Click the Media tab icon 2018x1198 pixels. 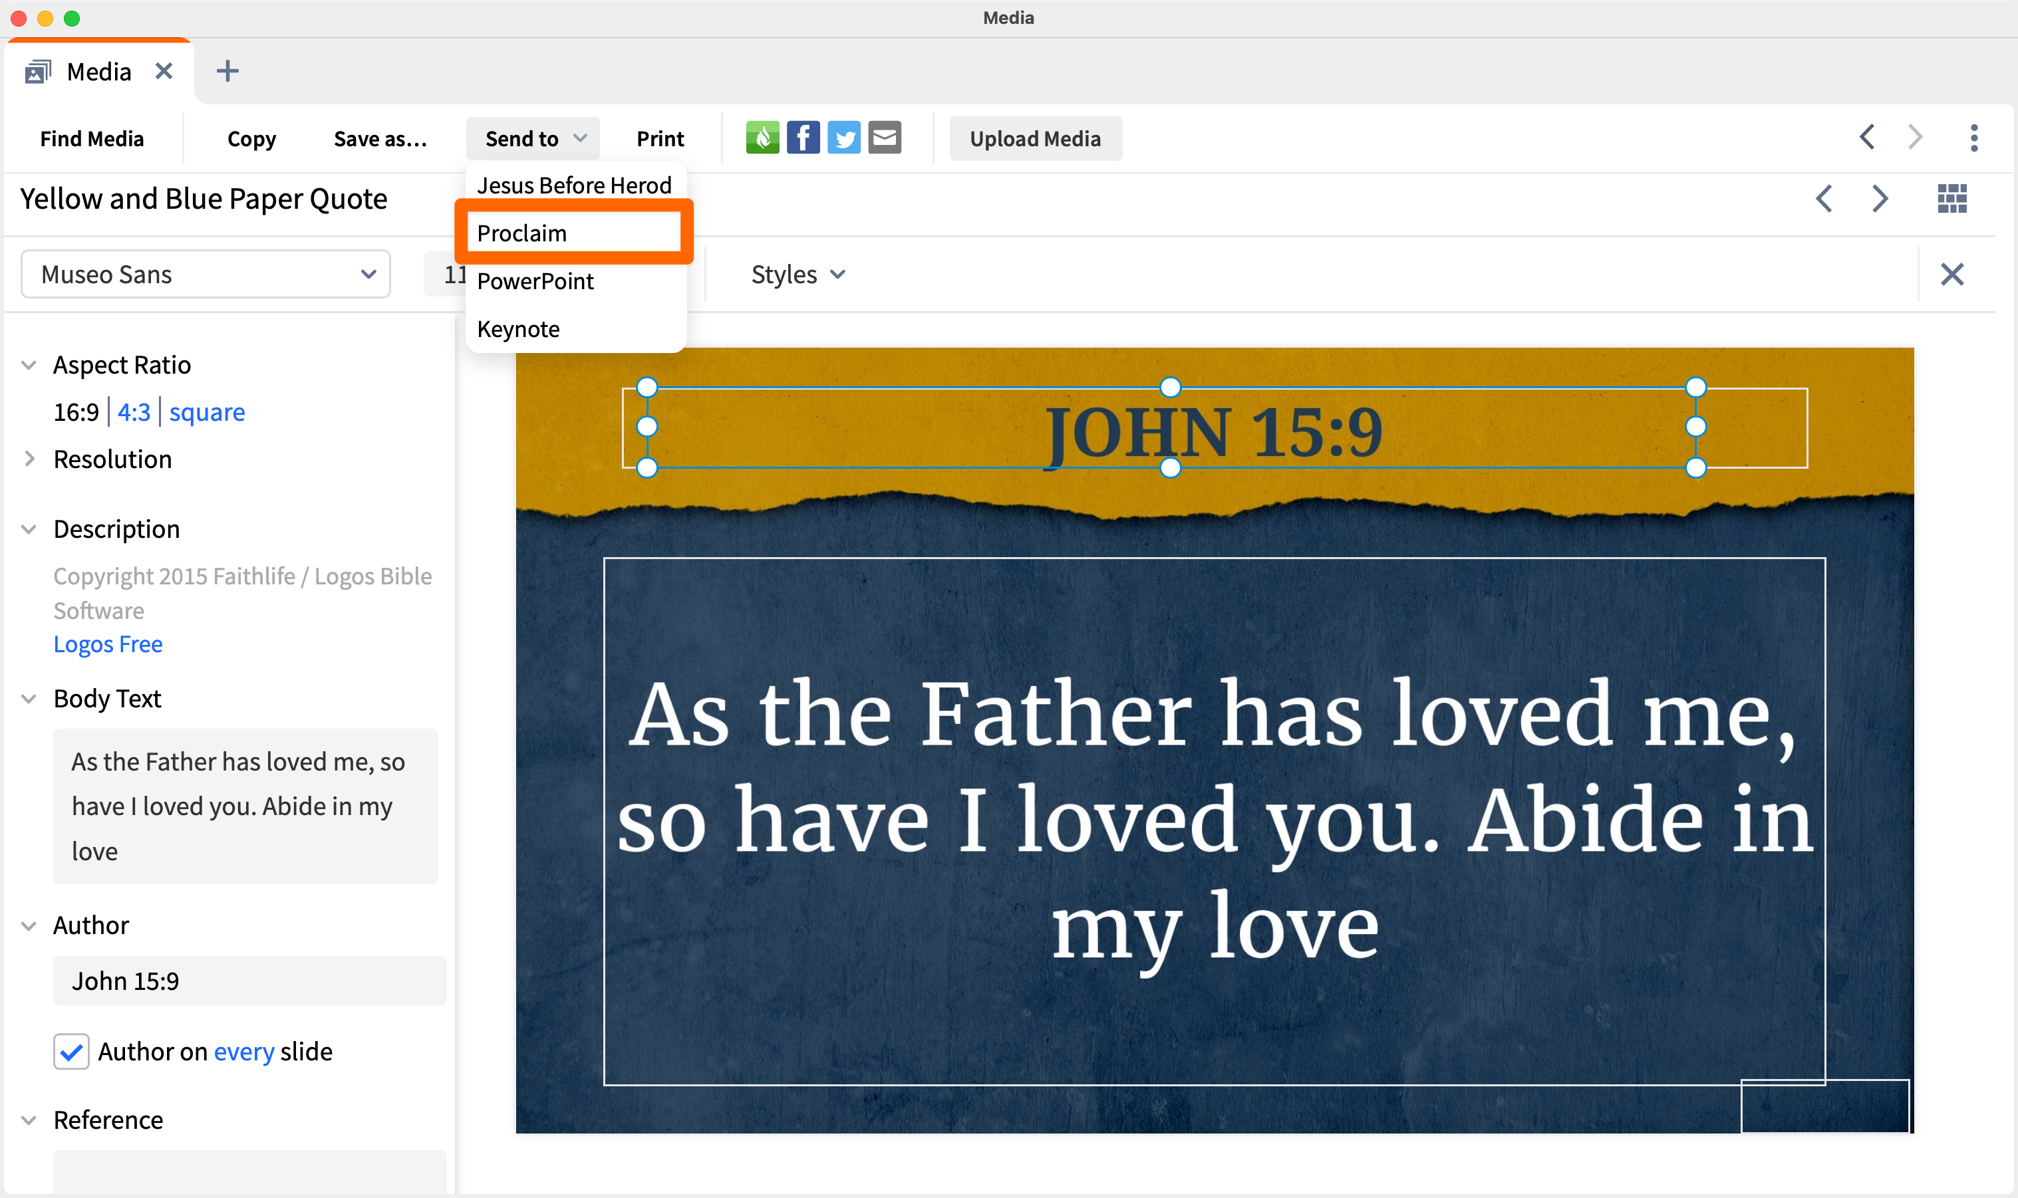pyautogui.click(x=38, y=72)
